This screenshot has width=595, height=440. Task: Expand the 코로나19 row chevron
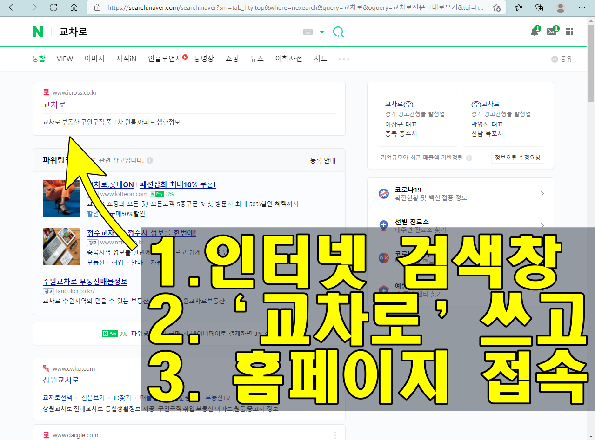542,194
